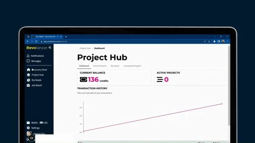Switch to the Active Projects tab

(100, 66)
